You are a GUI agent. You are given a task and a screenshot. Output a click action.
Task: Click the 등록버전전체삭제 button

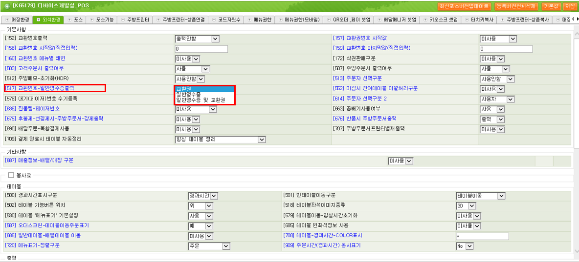pos(516,6)
